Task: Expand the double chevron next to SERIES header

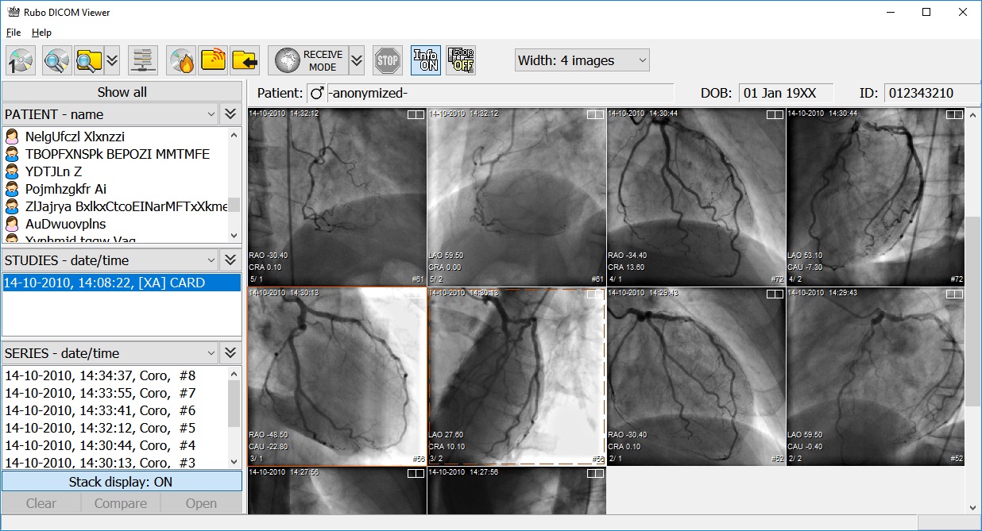Action: click(230, 353)
